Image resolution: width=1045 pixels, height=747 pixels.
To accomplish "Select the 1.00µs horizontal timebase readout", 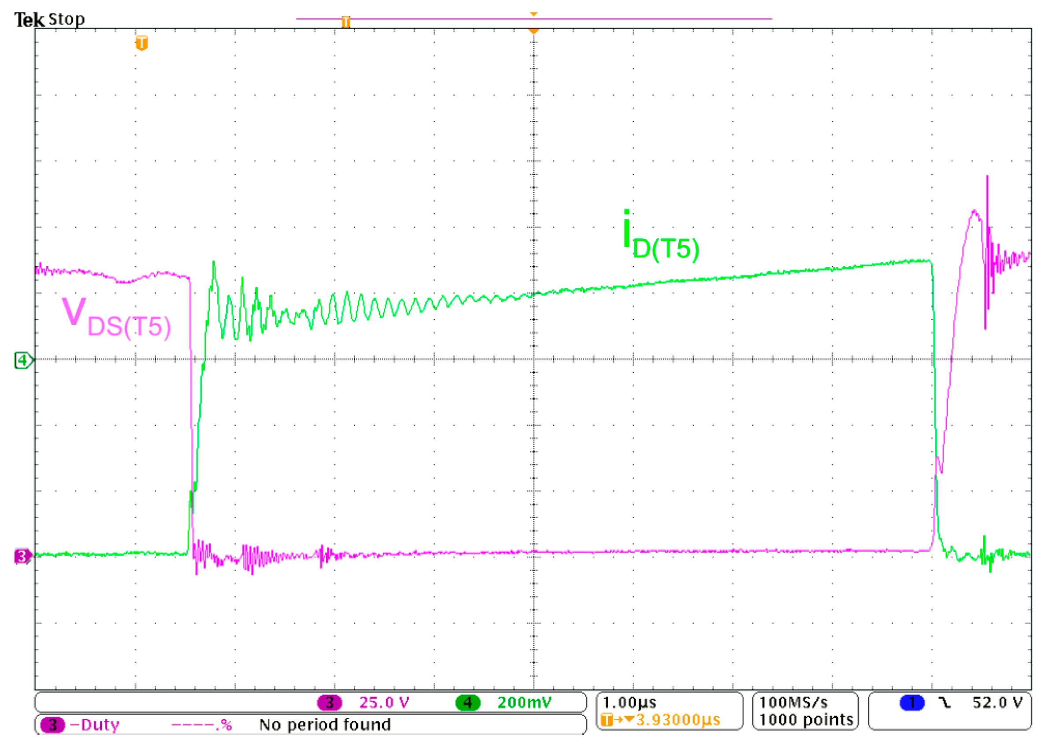I will tap(630, 702).
